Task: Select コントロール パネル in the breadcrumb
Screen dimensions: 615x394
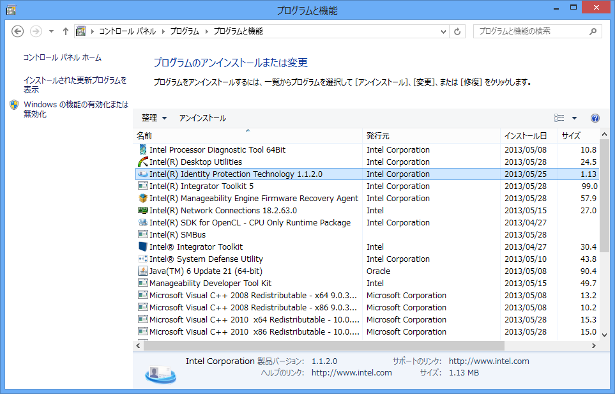Action: (x=127, y=31)
